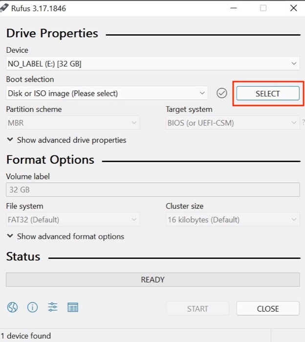Click the SELECT button
This screenshot has height=342, width=305.
(x=267, y=93)
